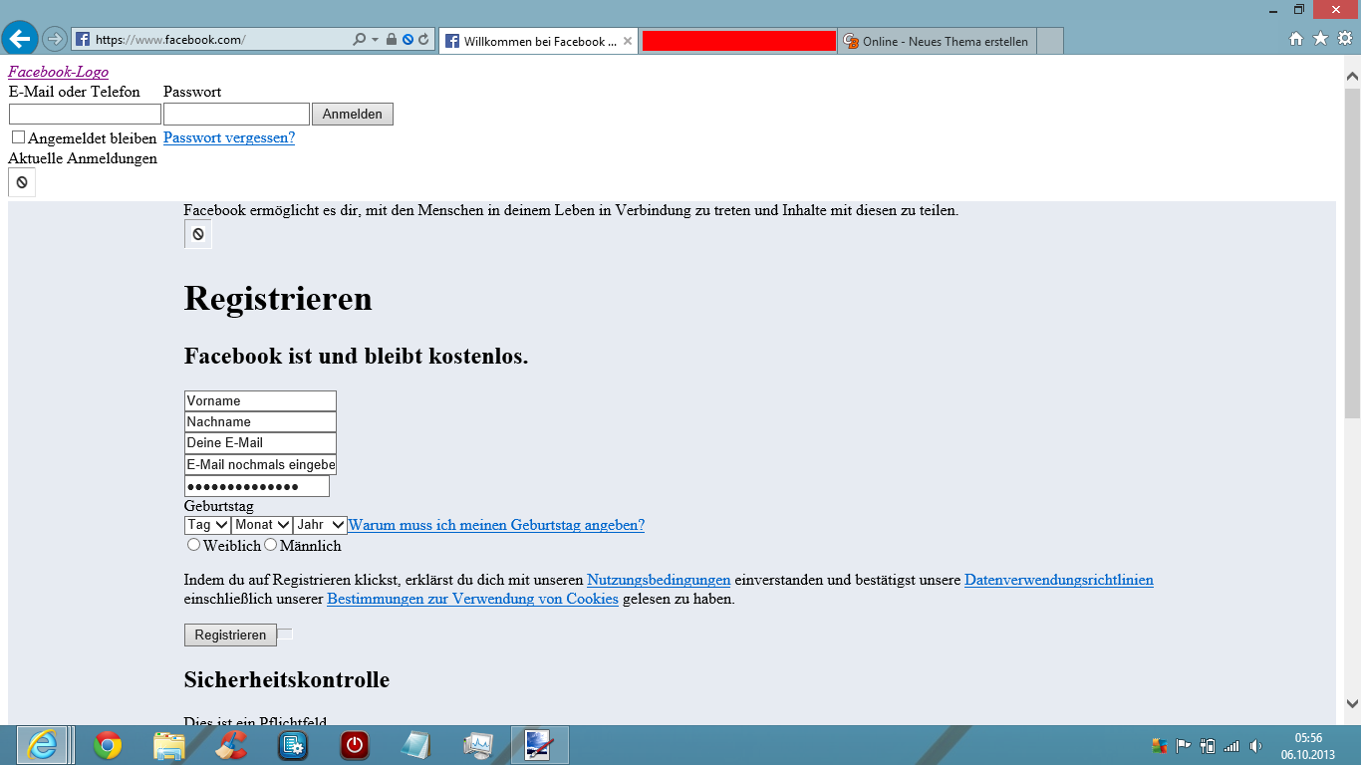1361x765 pixels.
Task: Switch to Online - Neues Thema erstellen tab
Action: 937,42
